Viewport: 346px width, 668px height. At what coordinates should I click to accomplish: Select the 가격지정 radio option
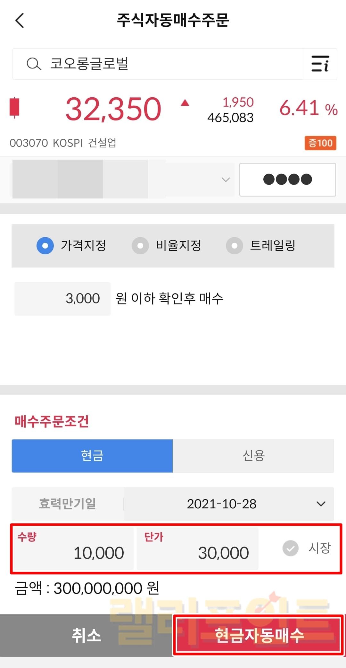pyautogui.click(x=45, y=246)
